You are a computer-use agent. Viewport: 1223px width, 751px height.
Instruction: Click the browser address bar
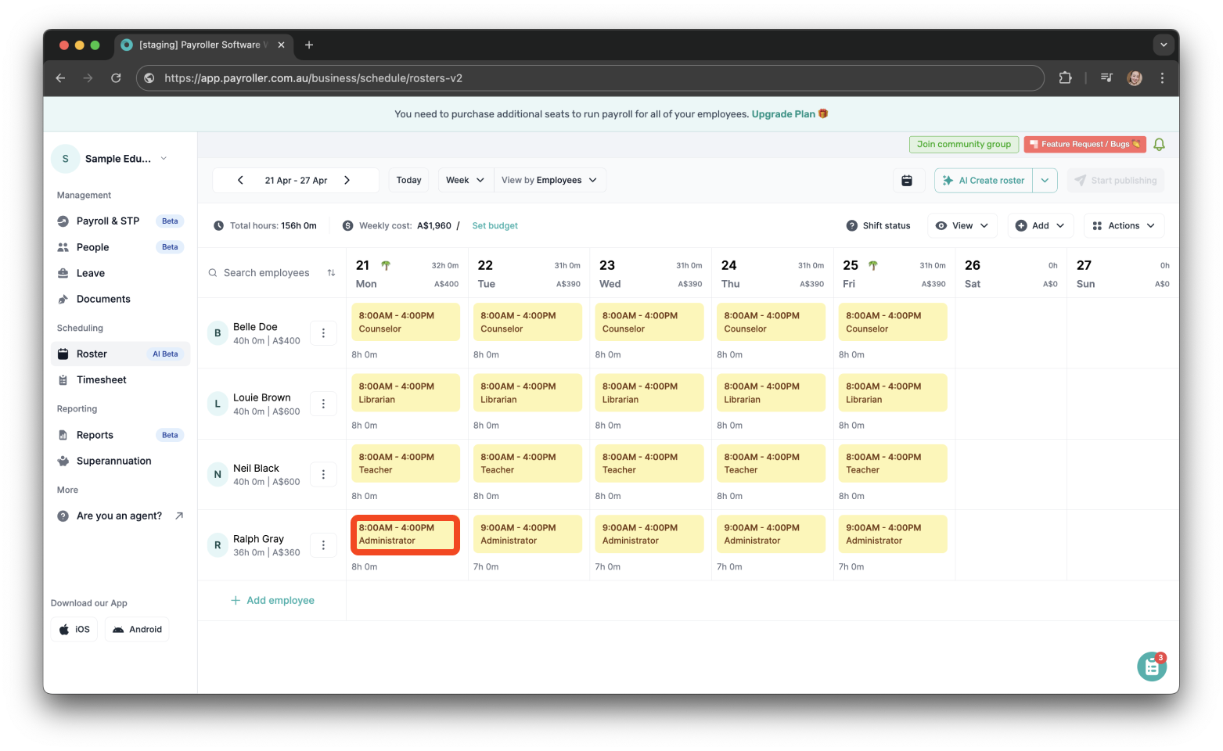(x=548, y=78)
